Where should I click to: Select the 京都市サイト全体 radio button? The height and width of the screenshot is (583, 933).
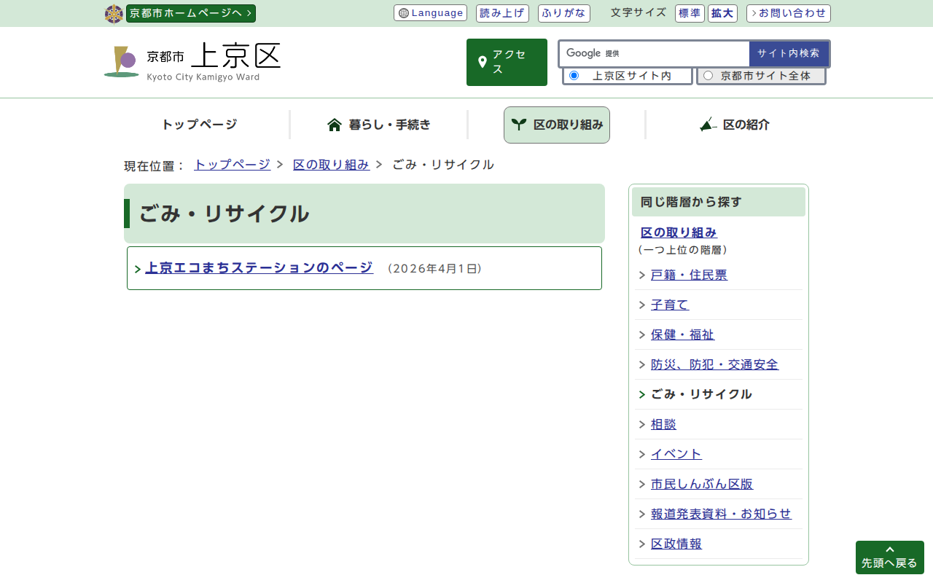(708, 76)
